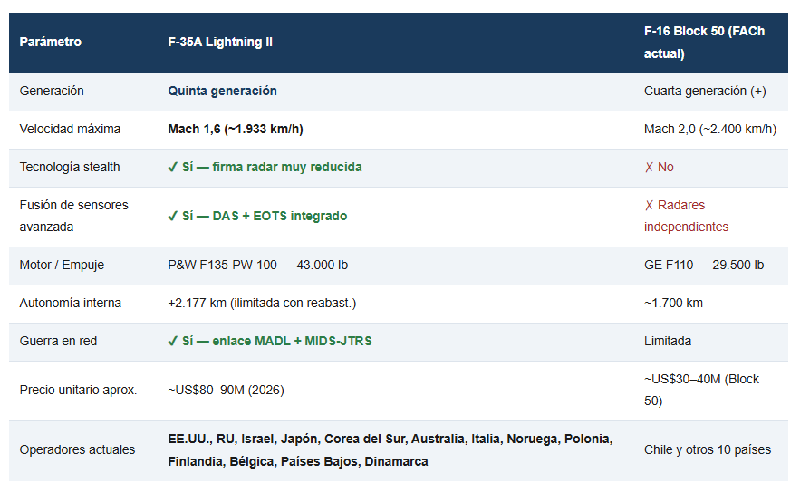Click the 'Cuarta generación (+)' cell
800x493 pixels.
(705, 91)
